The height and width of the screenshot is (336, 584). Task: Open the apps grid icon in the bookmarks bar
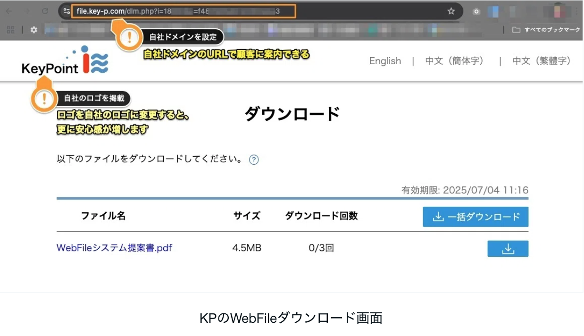click(x=10, y=30)
